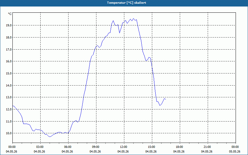Viewport: 248px width, 155px height.
Task: Select the "10,0" y-axis value
Action: (9, 133)
